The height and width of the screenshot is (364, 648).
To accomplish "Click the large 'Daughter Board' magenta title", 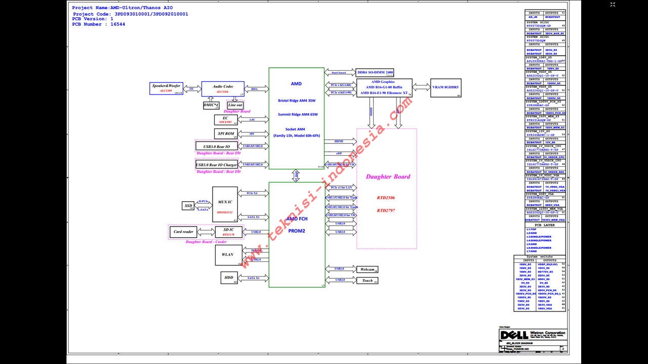I will tap(388, 176).
